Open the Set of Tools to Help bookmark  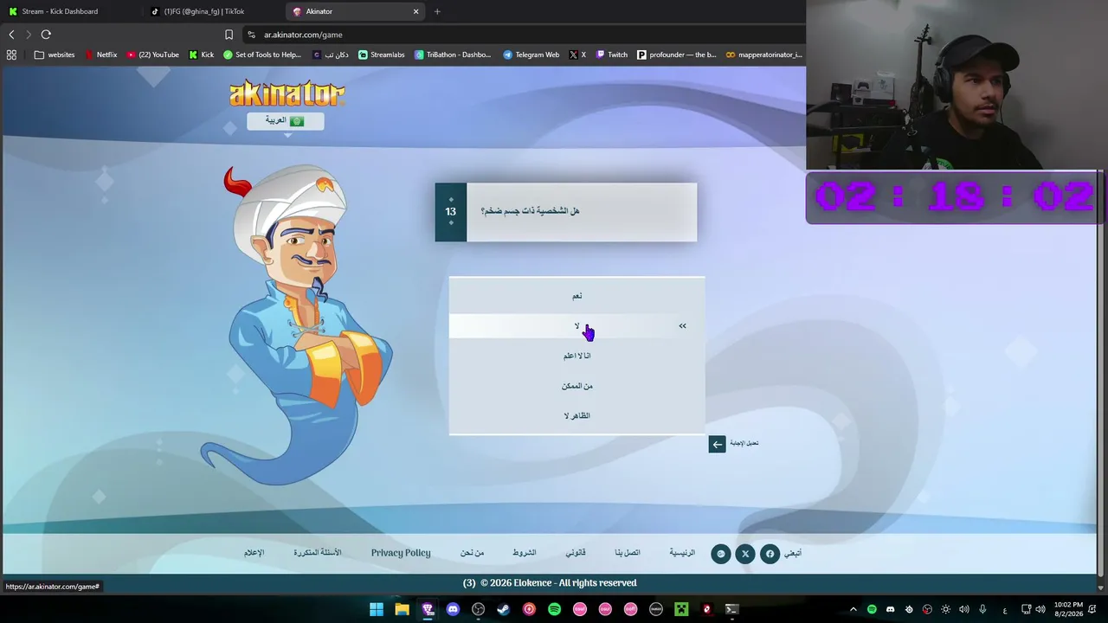[262, 55]
